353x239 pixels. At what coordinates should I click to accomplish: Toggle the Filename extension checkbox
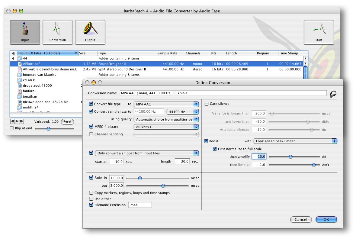click(x=91, y=205)
